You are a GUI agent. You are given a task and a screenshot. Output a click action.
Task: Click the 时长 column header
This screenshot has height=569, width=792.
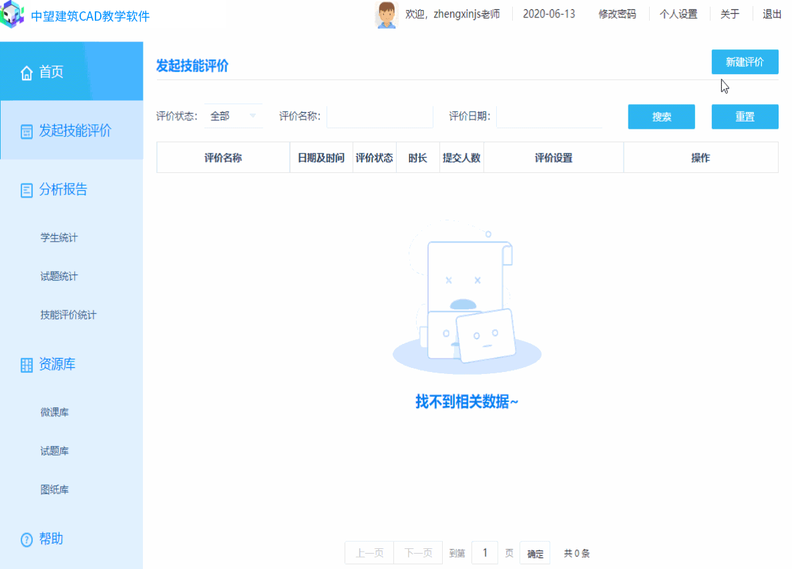pos(418,158)
